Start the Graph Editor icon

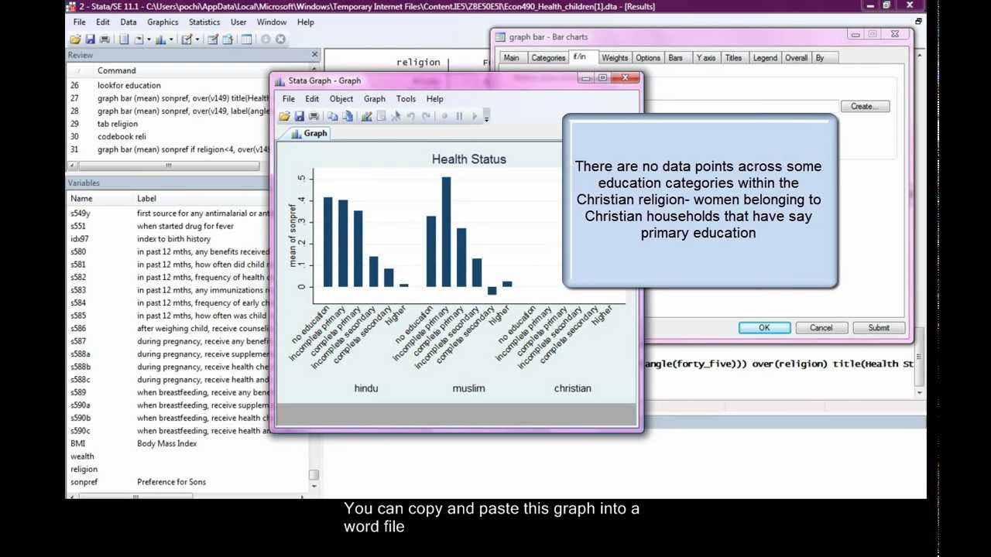(x=366, y=116)
